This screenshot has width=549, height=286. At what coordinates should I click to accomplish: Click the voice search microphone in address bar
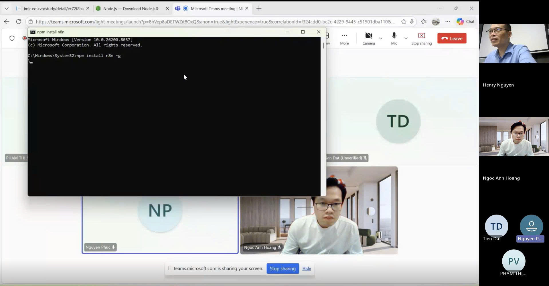[x=412, y=22]
